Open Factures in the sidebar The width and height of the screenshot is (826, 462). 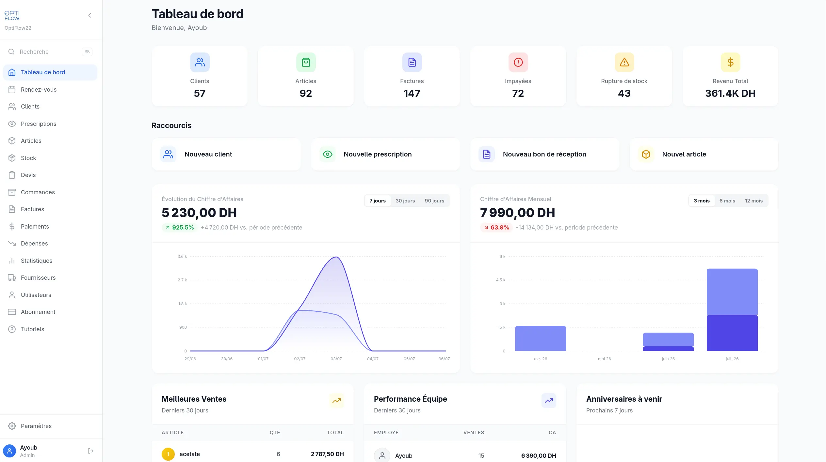50,209
